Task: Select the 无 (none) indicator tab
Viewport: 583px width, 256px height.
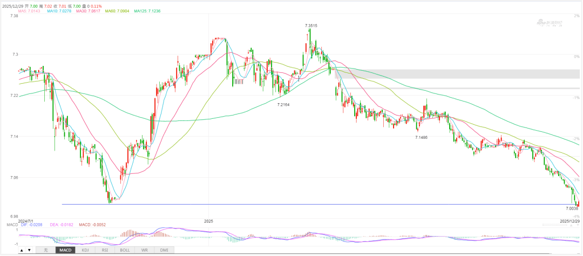Action: (x=46, y=251)
